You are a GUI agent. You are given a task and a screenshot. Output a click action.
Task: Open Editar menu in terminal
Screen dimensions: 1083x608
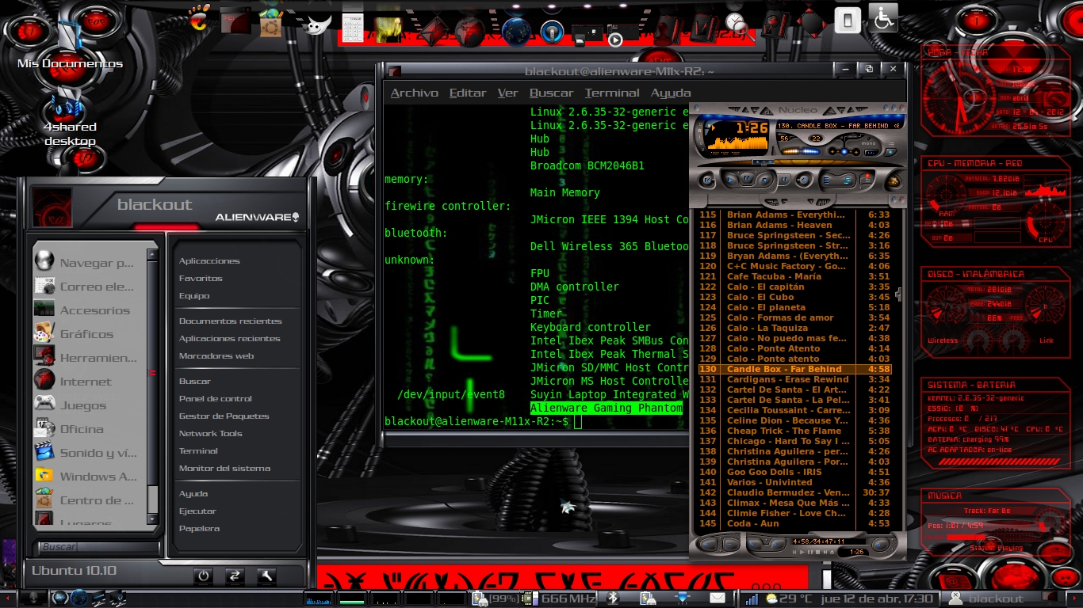click(468, 93)
